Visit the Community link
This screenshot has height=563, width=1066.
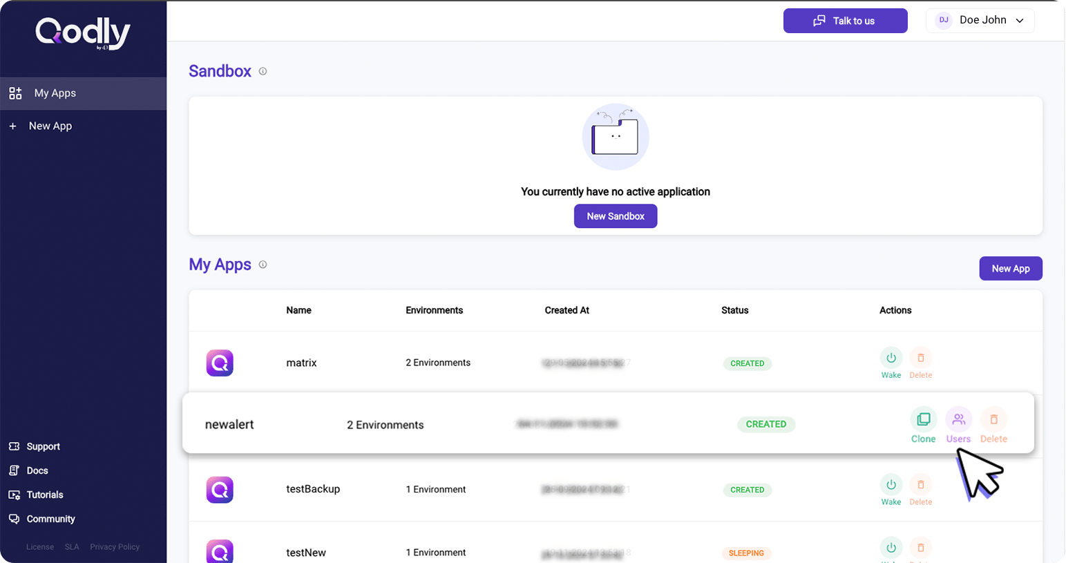pos(50,519)
